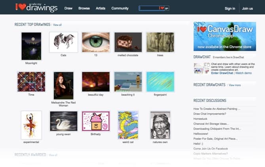Open the fingerpaint drawing thumbnail
This screenshot has width=265, height=167.
click(x=160, y=82)
